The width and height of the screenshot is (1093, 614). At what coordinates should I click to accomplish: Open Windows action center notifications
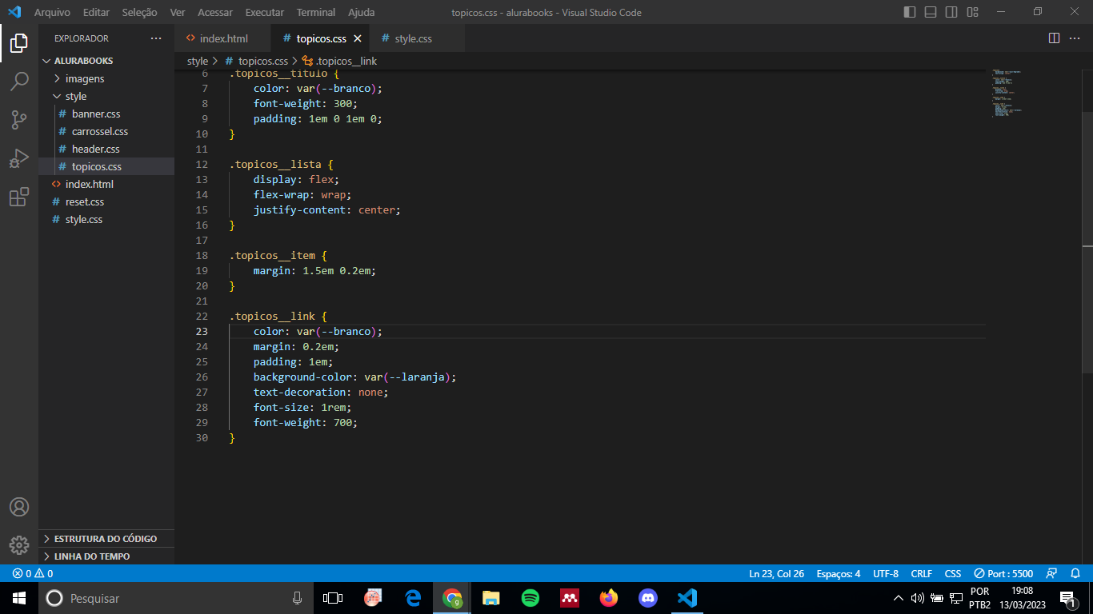coord(1067,598)
